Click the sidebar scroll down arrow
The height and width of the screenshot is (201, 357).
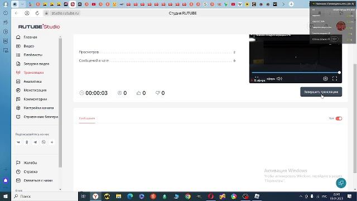point(60,189)
